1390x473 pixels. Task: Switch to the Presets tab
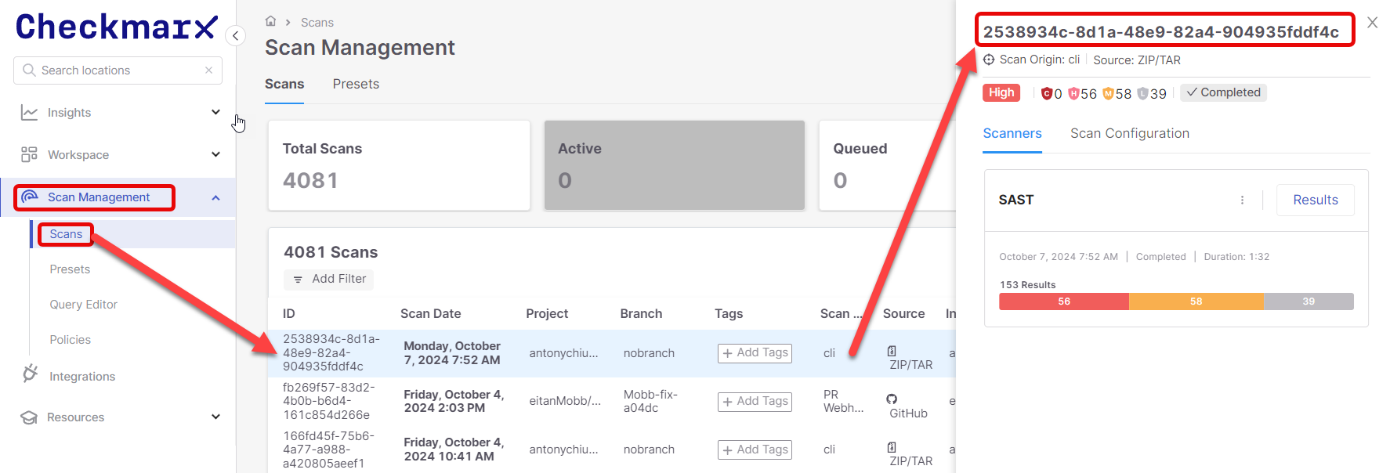[356, 84]
